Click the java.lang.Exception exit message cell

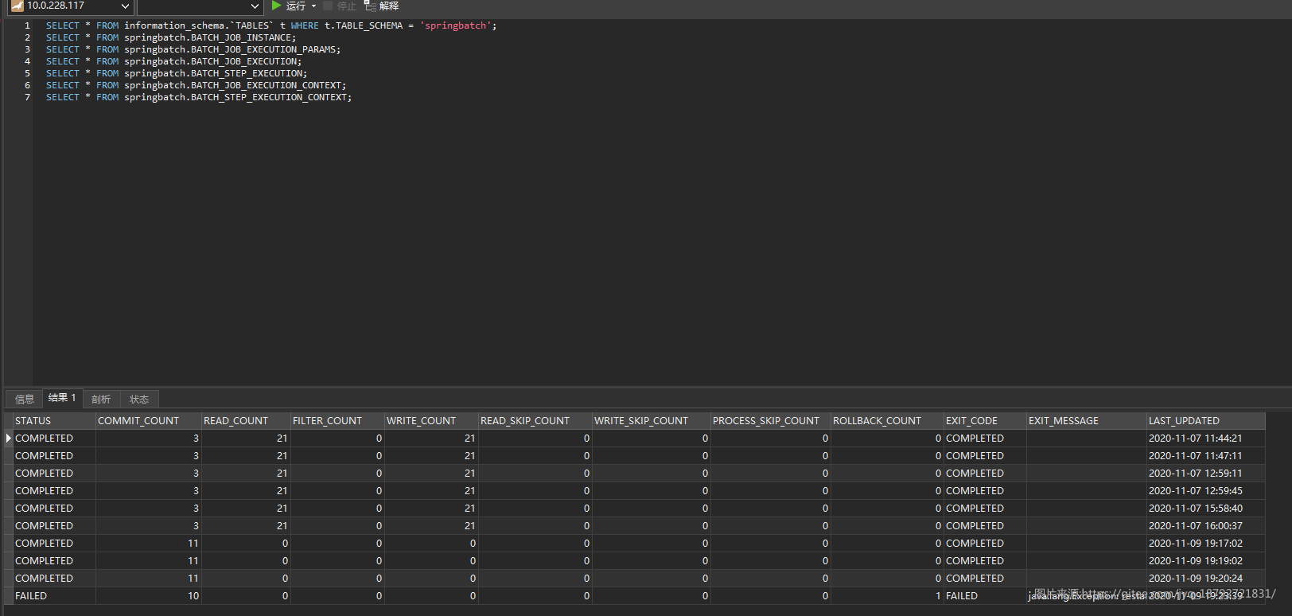(1087, 595)
